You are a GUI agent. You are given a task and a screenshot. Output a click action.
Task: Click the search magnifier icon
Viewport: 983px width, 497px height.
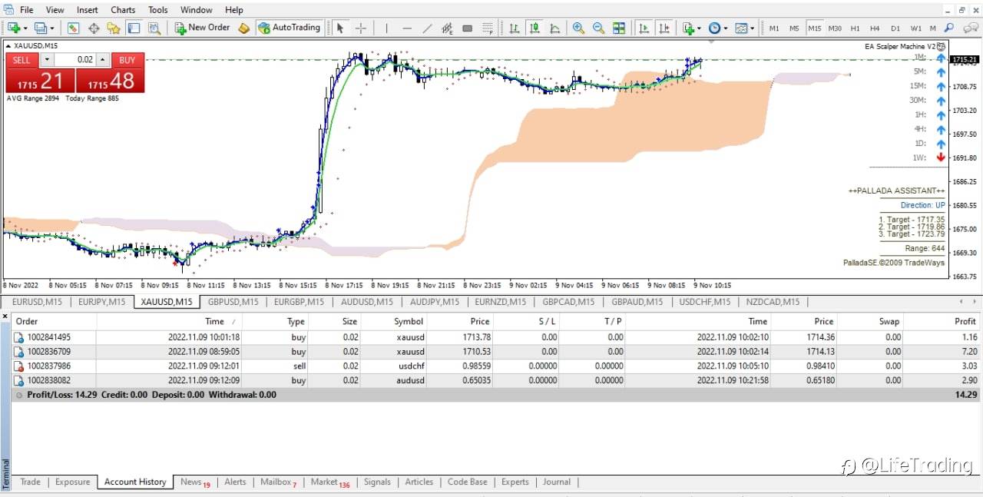pos(949,28)
